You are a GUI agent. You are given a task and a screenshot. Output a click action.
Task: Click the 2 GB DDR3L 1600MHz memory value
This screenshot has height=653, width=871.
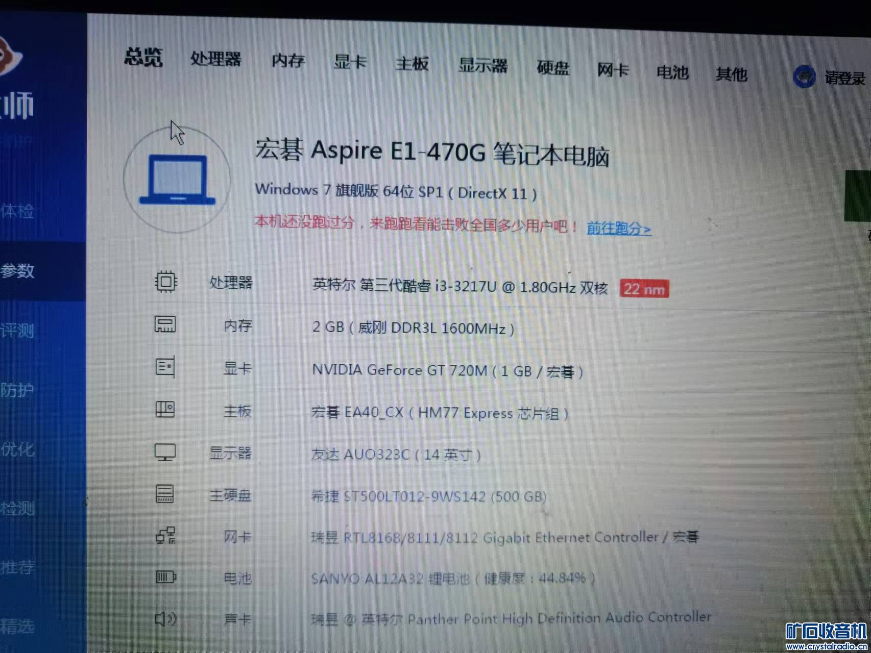[x=413, y=327]
